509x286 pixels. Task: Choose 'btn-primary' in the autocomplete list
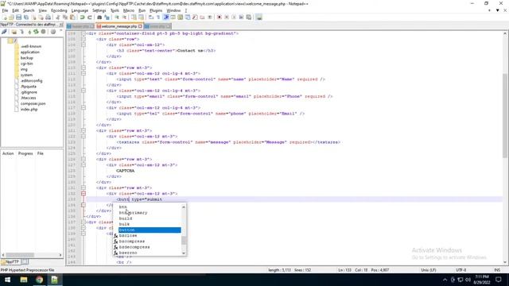(133, 213)
